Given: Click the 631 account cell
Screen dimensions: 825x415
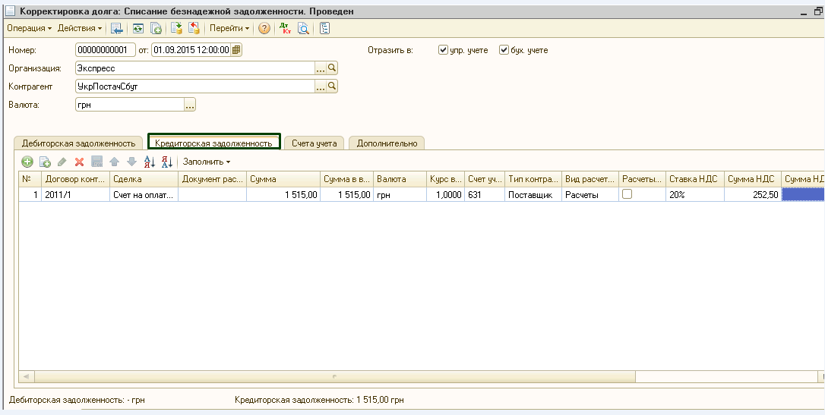Looking at the screenshot, I should [485, 194].
